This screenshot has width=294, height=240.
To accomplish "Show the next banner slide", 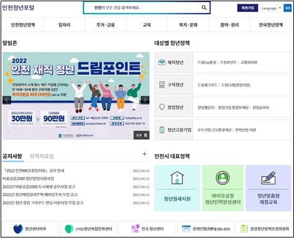I will tap(145, 100).
